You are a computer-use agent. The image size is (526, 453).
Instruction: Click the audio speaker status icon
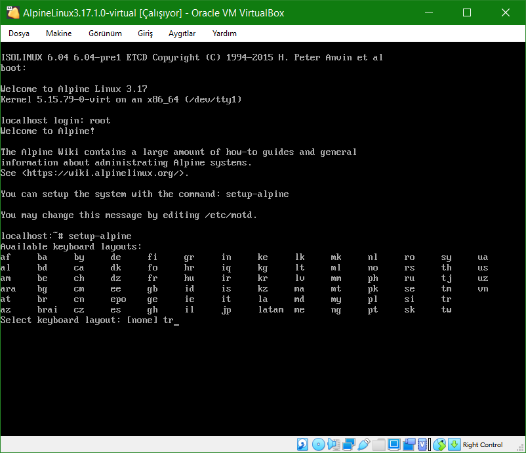[334, 444]
